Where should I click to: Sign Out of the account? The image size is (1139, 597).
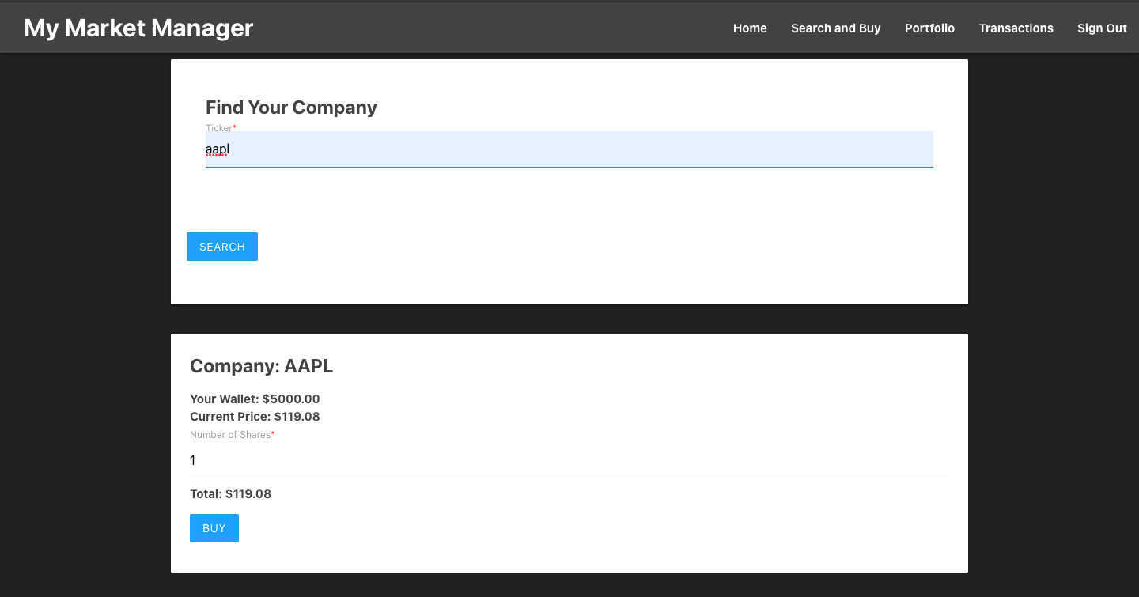(x=1101, y=28)
